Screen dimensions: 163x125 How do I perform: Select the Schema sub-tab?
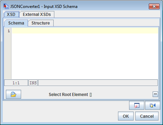click(16, 23)
